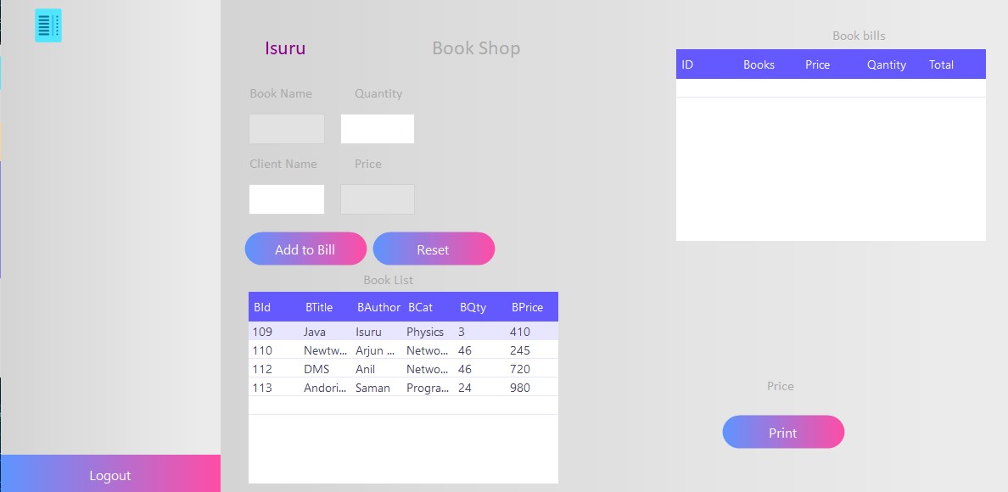Click the blue book shop logo icon

[48, 25]
